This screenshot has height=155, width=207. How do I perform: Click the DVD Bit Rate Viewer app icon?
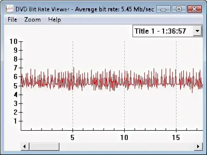tap(9, 9)
